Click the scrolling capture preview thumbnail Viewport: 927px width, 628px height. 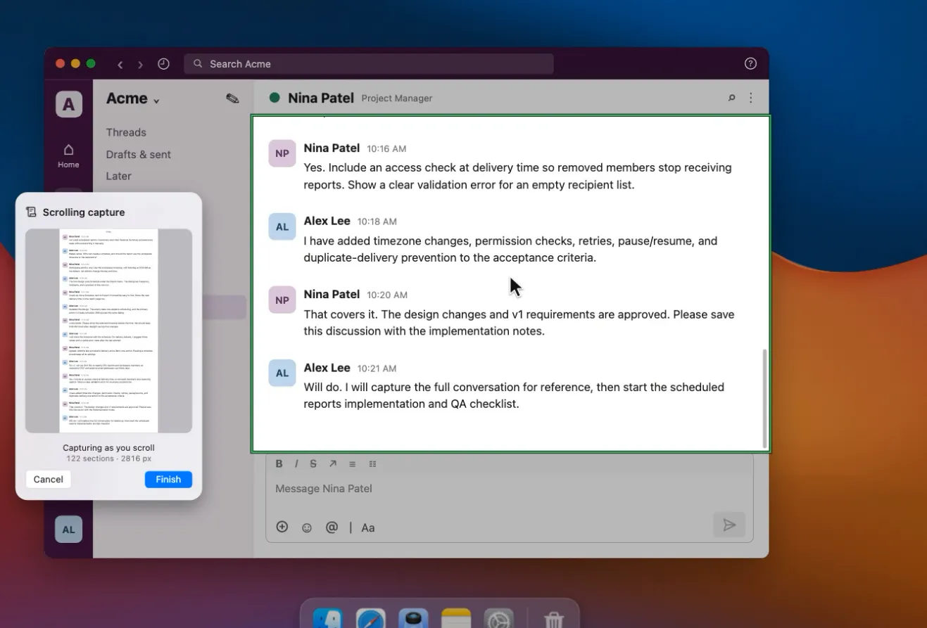pyautogui.click(x=108, y=331)
